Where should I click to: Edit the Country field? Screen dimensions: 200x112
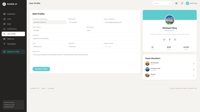click(85, 47)
